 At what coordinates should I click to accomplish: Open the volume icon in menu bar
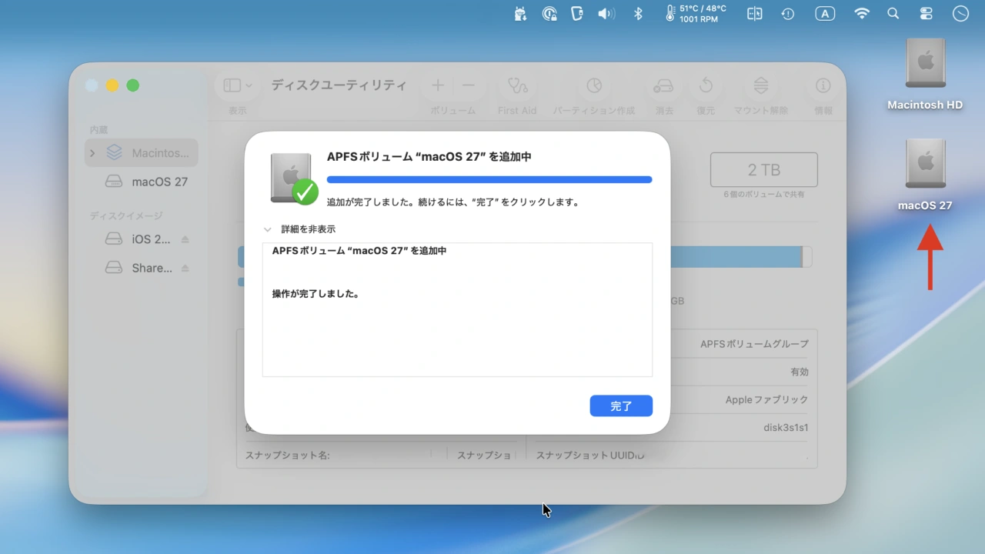pos(606,13)
